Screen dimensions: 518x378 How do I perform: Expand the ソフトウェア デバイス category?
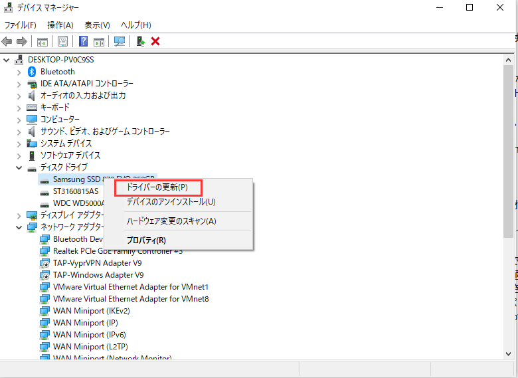(x=19, y=155)
